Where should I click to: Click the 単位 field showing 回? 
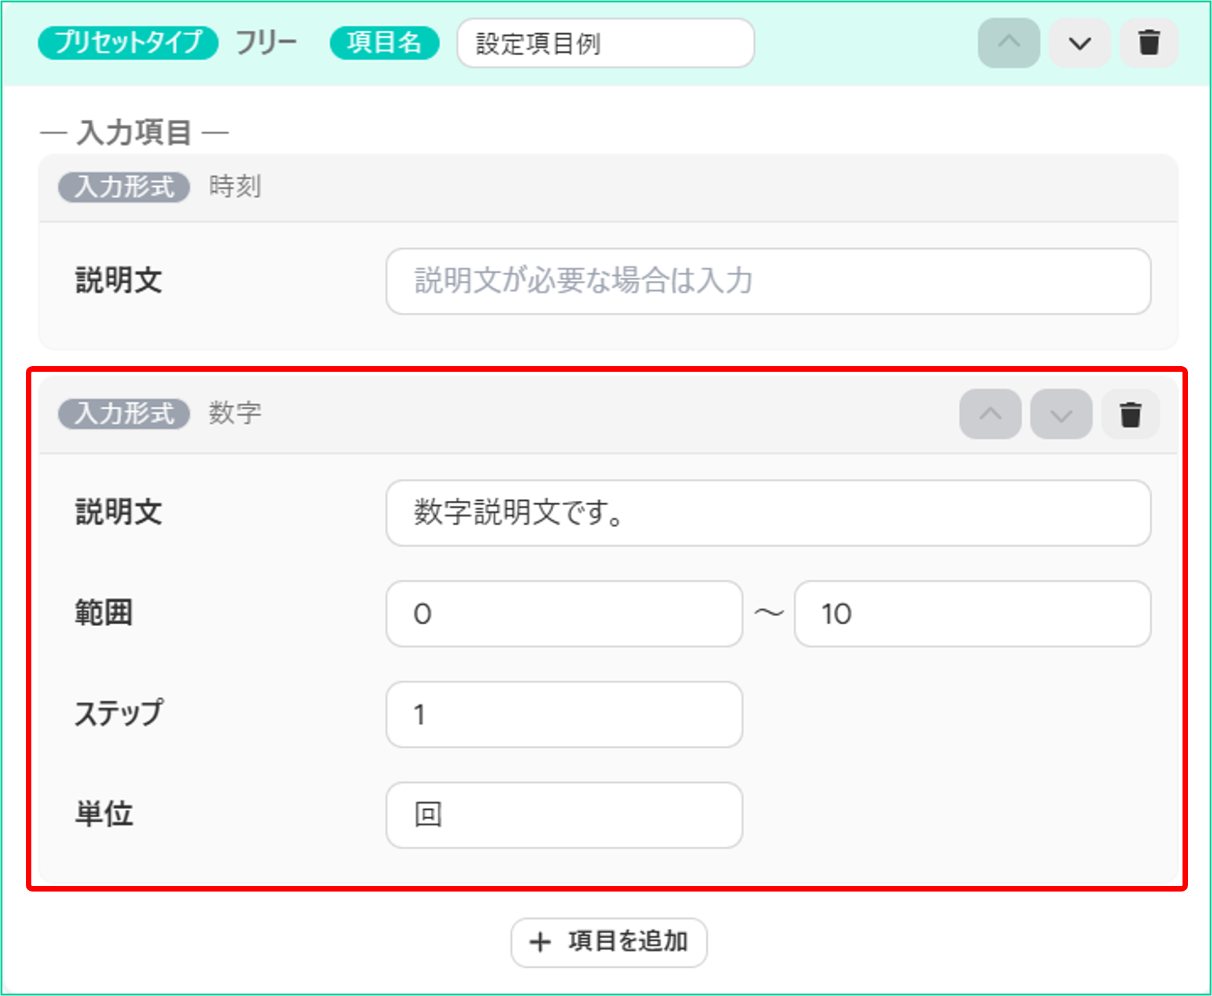point(564,815)
